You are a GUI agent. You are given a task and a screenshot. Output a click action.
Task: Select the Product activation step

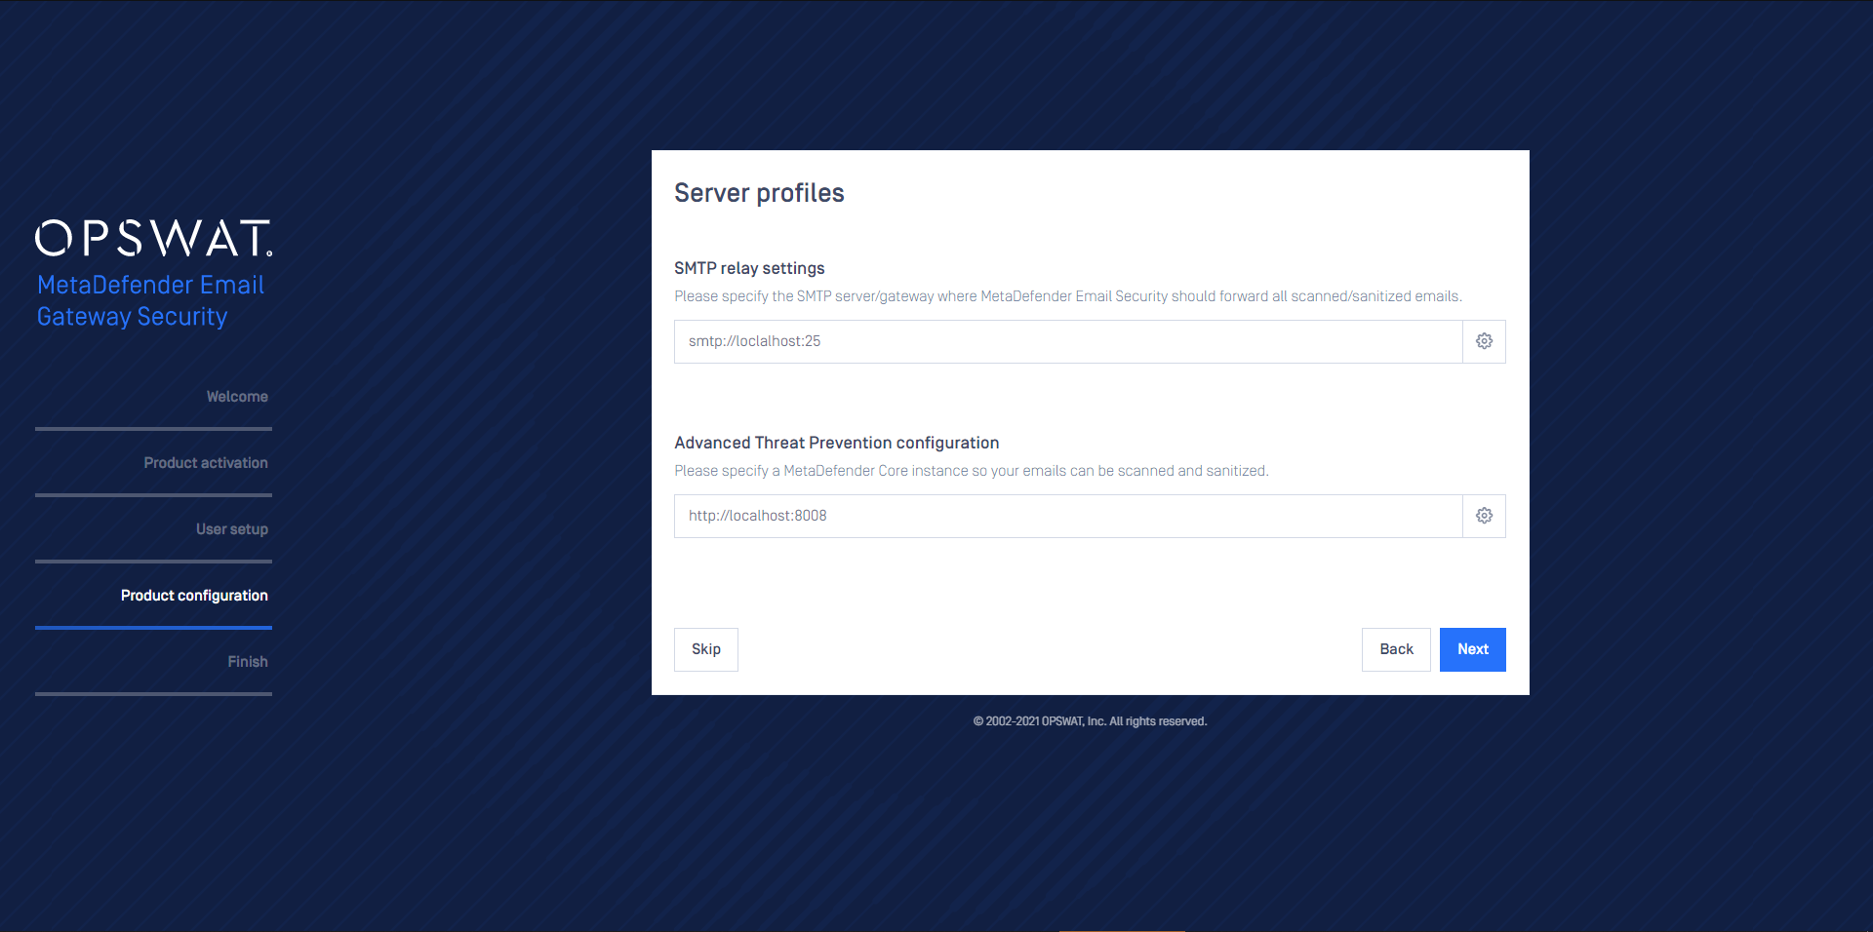click(x=206, y=463)
